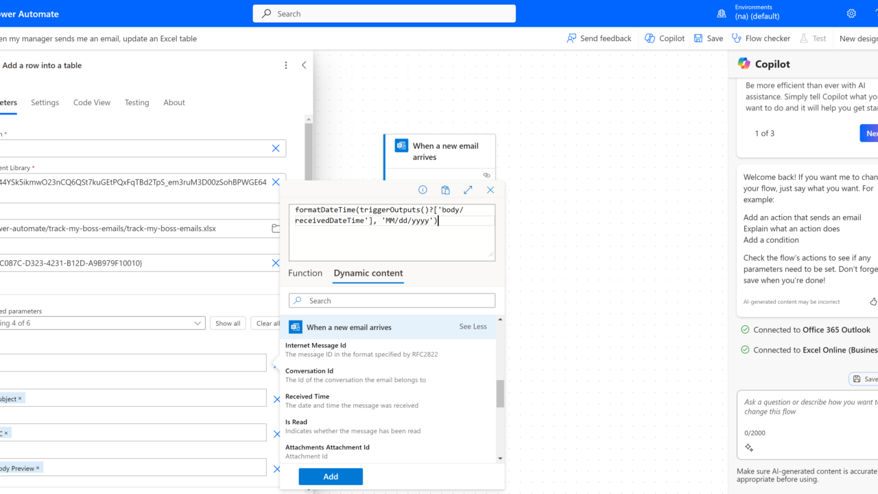Click the Show all button
The width and height of the screenshot is (878, 494).
click(x=228, y=323)
